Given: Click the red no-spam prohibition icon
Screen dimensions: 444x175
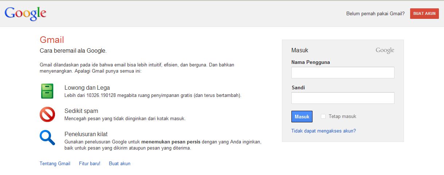Looking at the screenshot, I should (x=47, y=114).
